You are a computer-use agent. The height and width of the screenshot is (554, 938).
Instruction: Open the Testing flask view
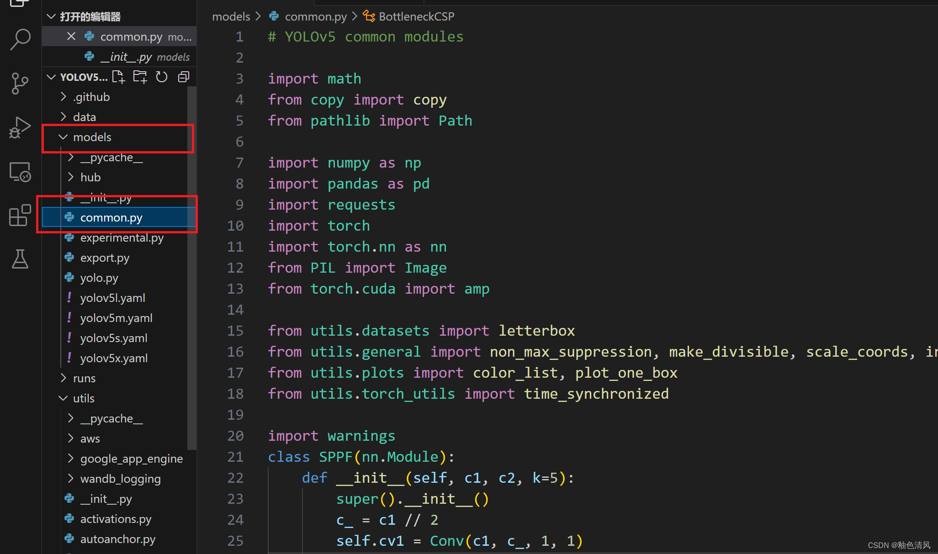point(20,259)
